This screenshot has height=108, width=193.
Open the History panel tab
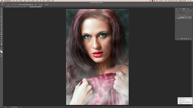click(177, 9)
